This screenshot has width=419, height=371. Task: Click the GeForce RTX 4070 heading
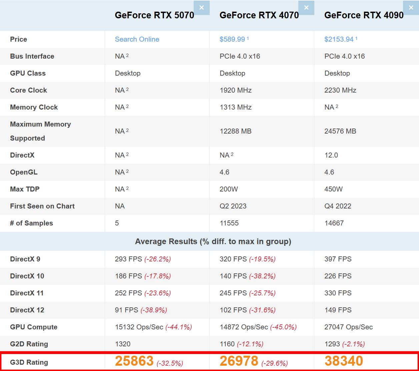(x=259, y=15)
